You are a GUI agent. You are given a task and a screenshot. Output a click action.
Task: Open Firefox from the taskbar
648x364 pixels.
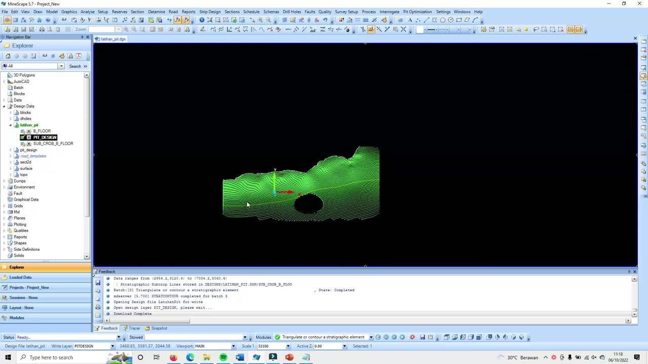click(173, 357)
